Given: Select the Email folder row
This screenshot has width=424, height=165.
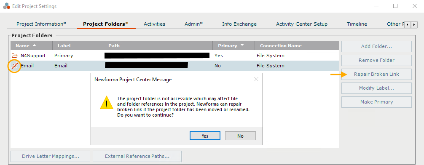Looking at the screenshot, I should pyautogui.click(x=174, y=66).
